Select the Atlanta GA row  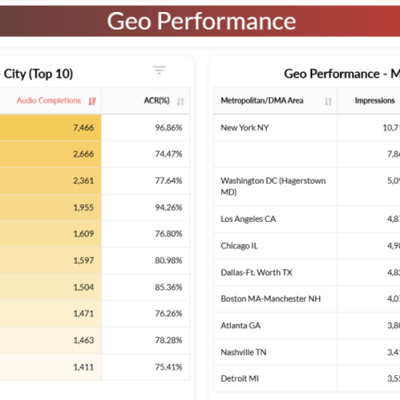[307, 325]
